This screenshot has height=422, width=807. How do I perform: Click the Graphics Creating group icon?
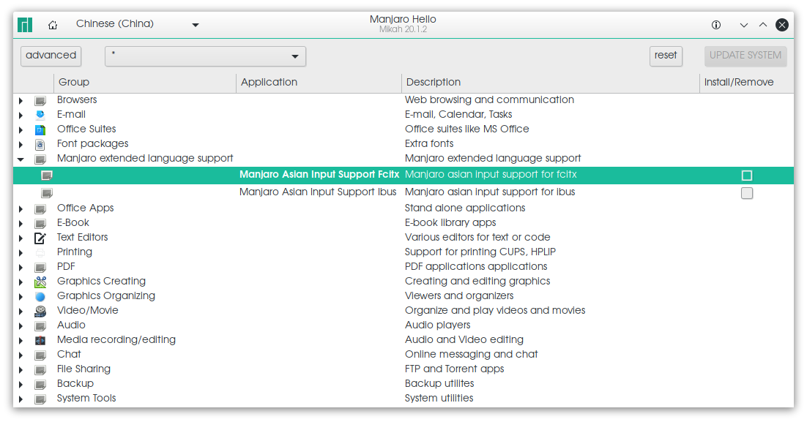(40, 282)
